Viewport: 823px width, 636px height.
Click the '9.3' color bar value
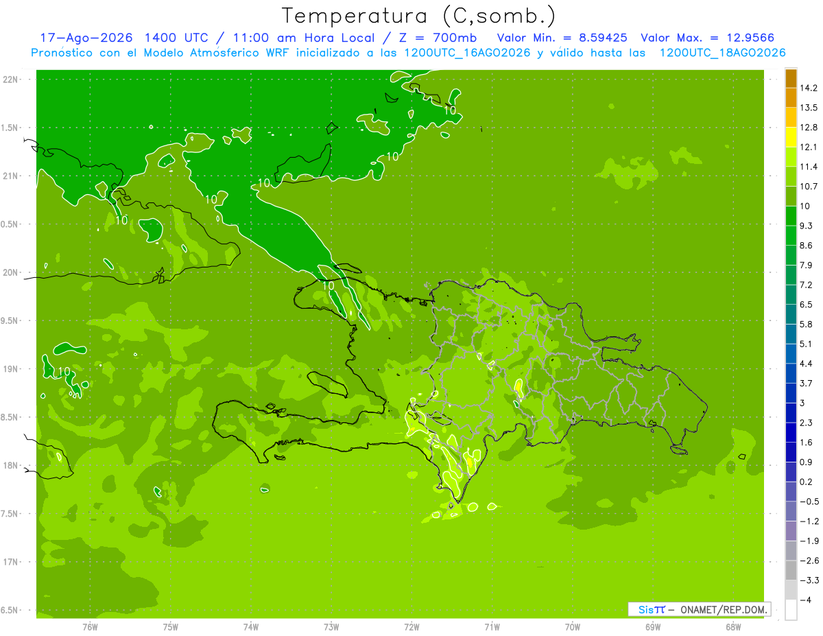(806, 226)
